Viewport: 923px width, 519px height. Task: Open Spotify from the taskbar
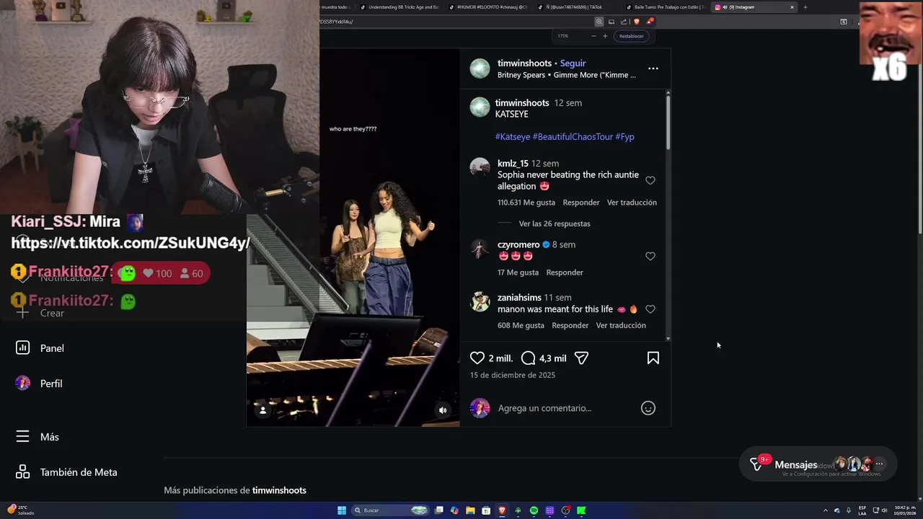click(x=534, y=510)
